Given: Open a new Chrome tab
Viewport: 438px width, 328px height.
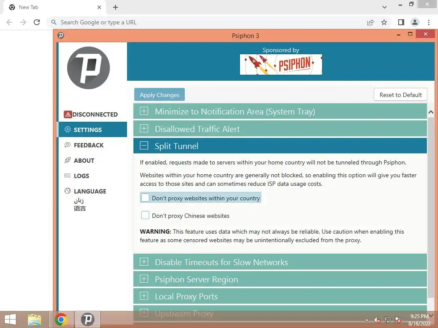Looking at the screenshot, I should click(x=115, y=7).
